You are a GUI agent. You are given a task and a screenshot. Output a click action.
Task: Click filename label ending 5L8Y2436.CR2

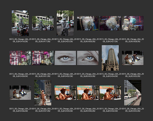point(20,110)
